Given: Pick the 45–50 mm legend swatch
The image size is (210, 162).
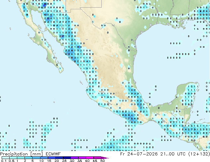Looking at the screenshot, I should (97, 158).
